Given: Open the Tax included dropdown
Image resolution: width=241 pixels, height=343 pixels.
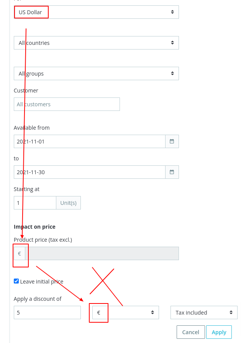Looking at the screenshot, I should [203, 312].
